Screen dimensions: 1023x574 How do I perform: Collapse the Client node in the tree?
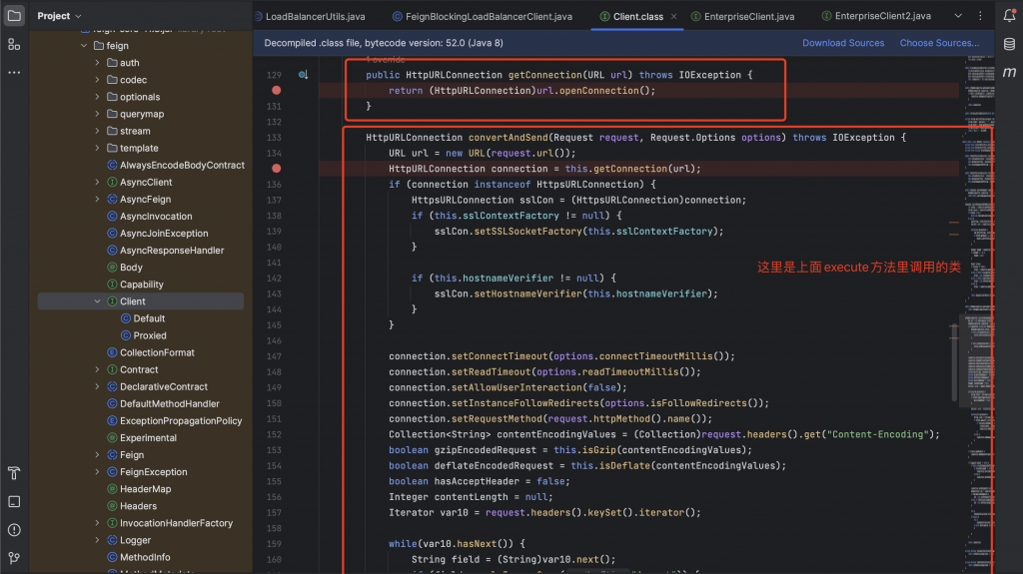click(97, 301)
